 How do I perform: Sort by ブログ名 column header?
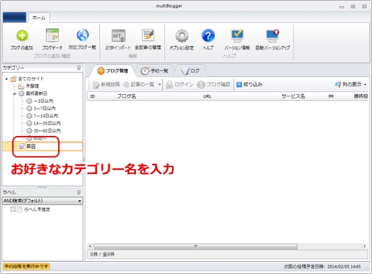(x=157, y=96)
